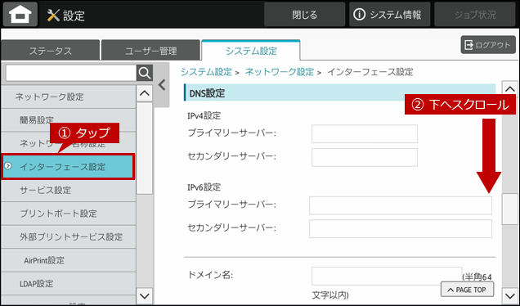This screenshot has height=306, width=520.
Task: Follow the ネットワーク設定 breadcrumb link
Action: pos(280,72)
